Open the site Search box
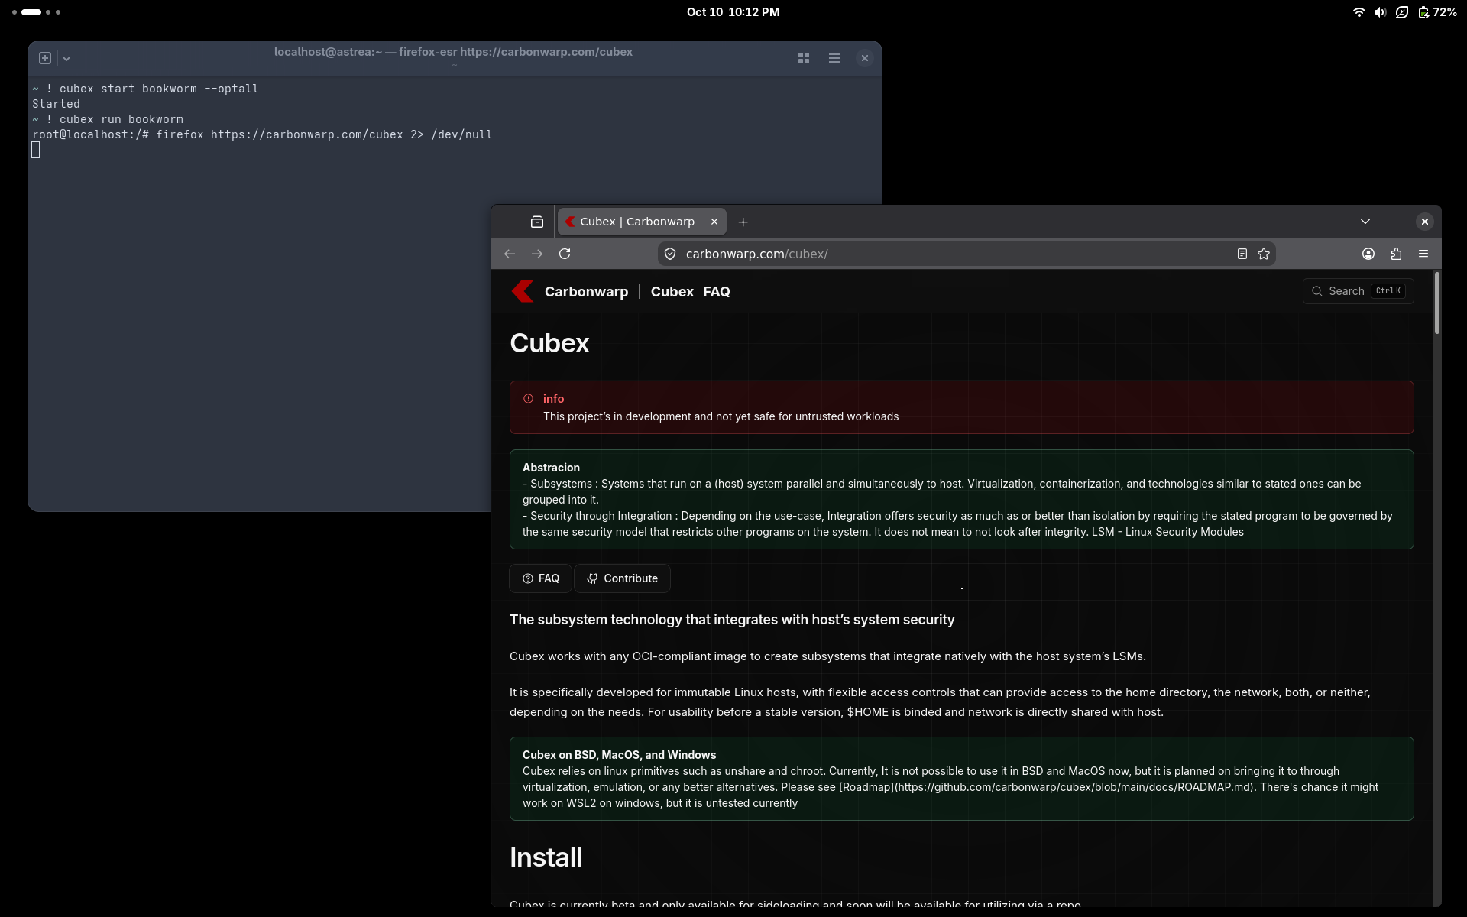1467x917 pixels. pos(1358,291)
